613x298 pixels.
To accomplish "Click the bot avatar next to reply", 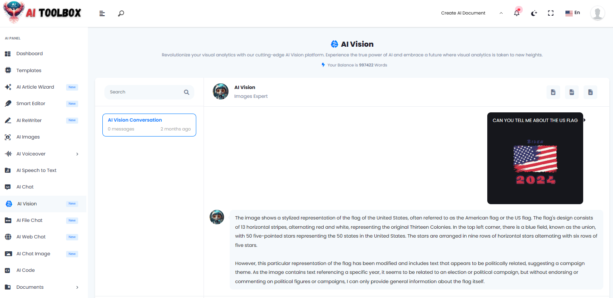I will [x=217, y=217].
